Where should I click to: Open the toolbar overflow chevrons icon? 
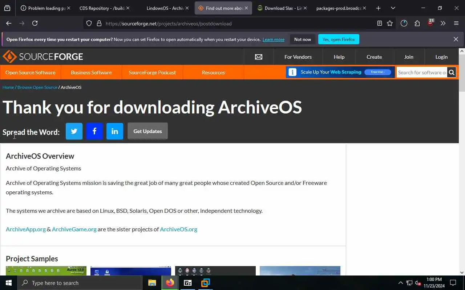click(x=443, y=23)
